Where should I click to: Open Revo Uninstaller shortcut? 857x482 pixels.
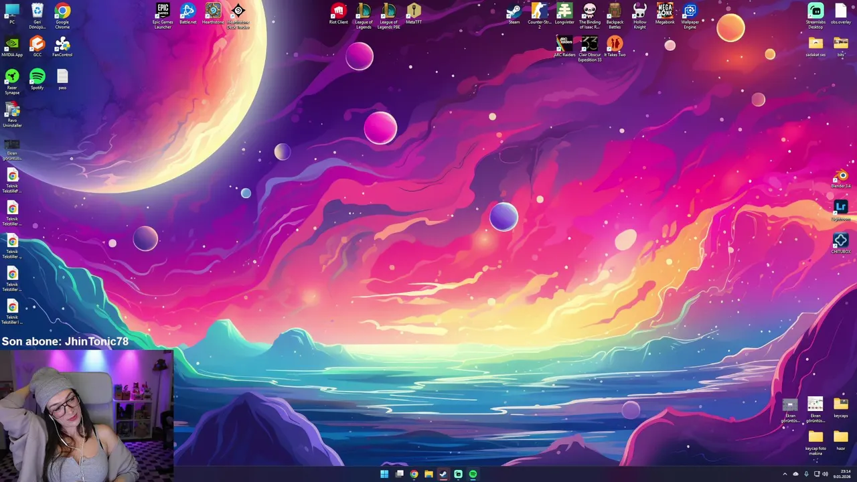(12, 114)
